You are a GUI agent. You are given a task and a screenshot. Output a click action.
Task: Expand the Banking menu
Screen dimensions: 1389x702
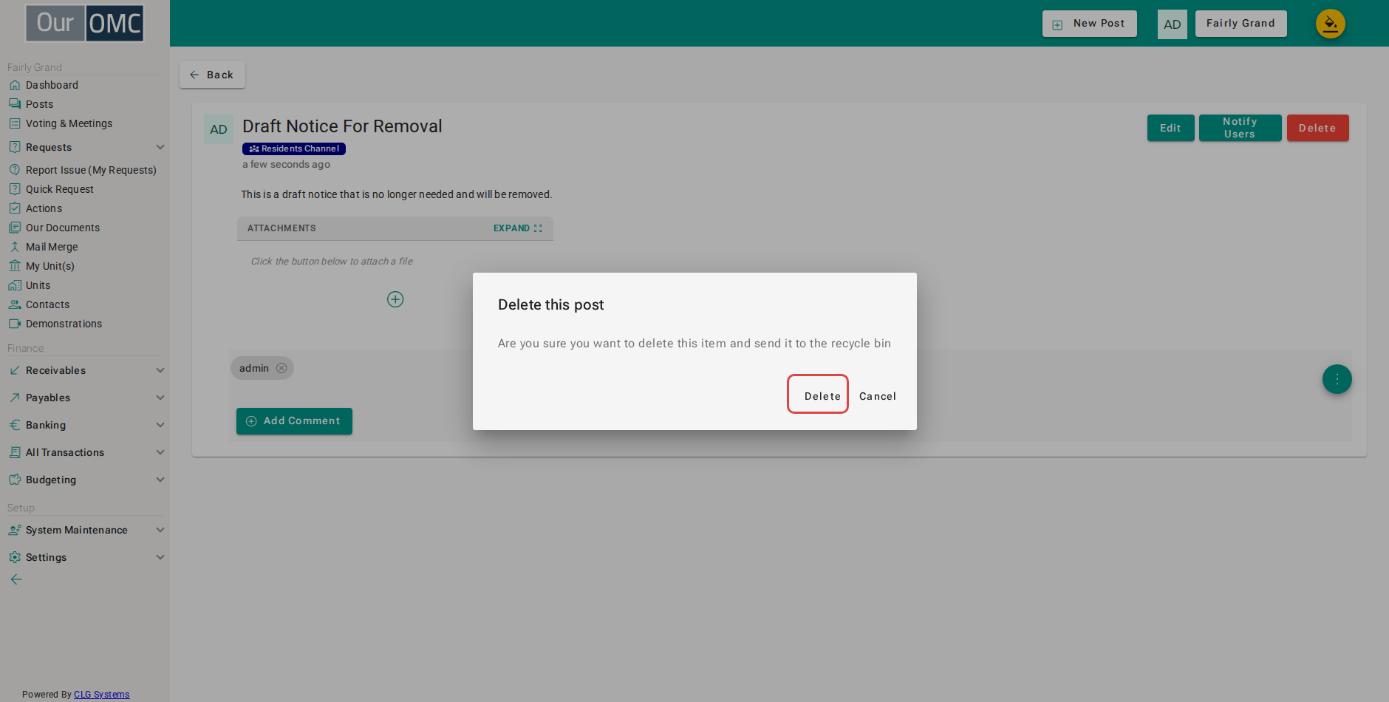coord(85,425)
